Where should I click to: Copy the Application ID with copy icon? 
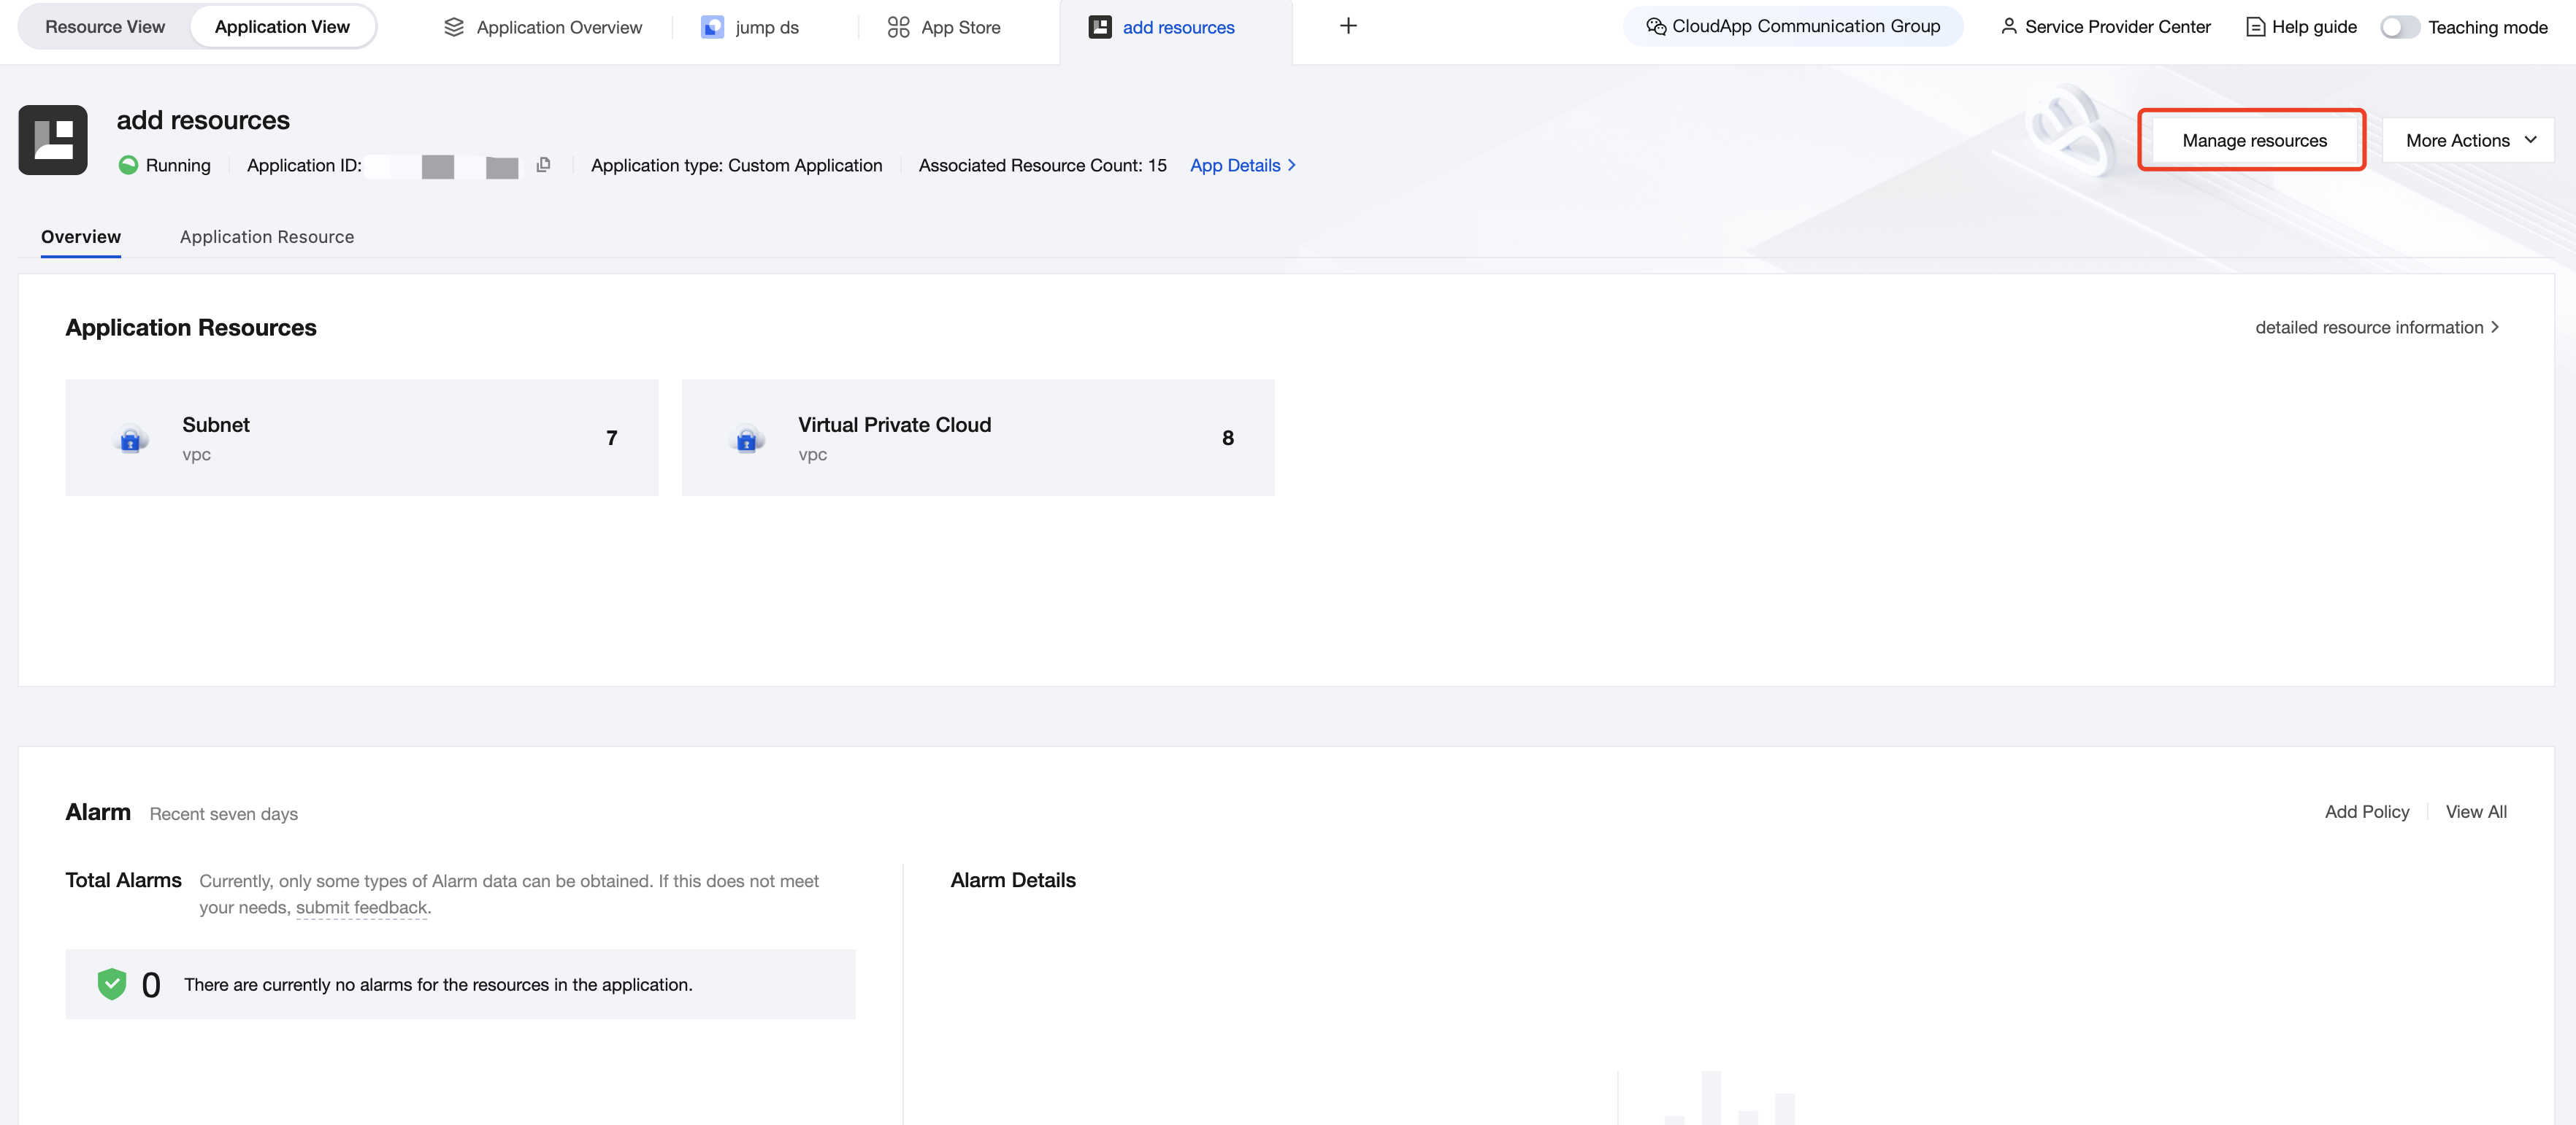click(543, 165)
